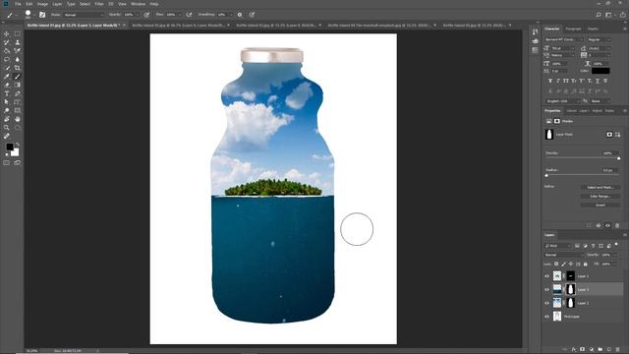Select the Layer 2 image thumbnail
The image size is (629, 354).
tap(557, 303)
